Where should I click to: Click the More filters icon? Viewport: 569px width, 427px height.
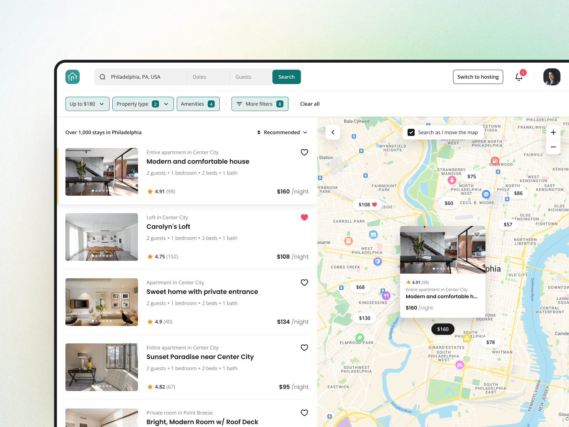point(239,104)
